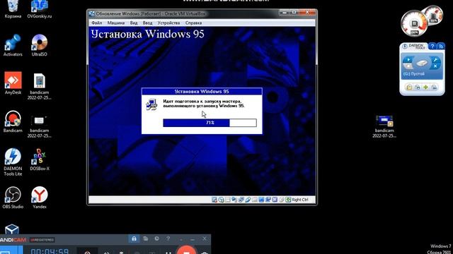Open the Справка menu
The height and width of the screenshot is (254, 453).
193,23
